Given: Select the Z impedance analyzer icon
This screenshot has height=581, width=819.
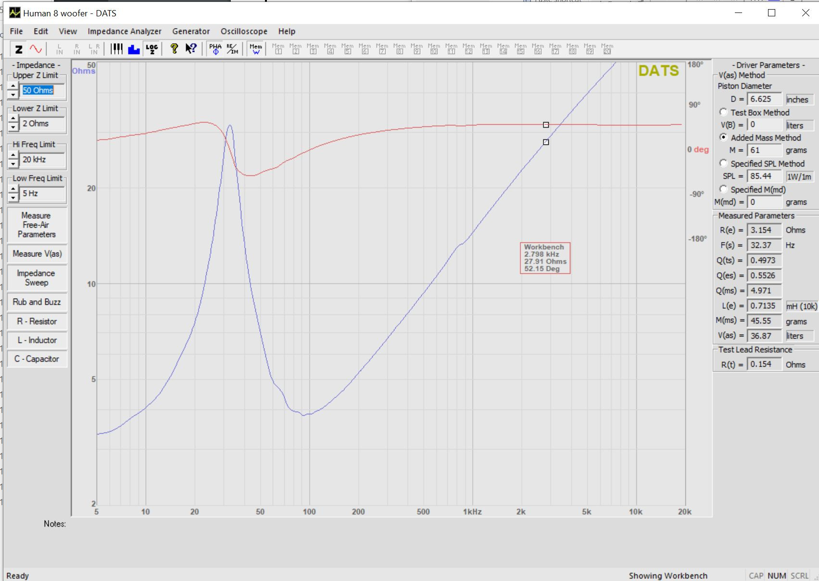Looking at the screenshot, I should [x=19, y=49].
